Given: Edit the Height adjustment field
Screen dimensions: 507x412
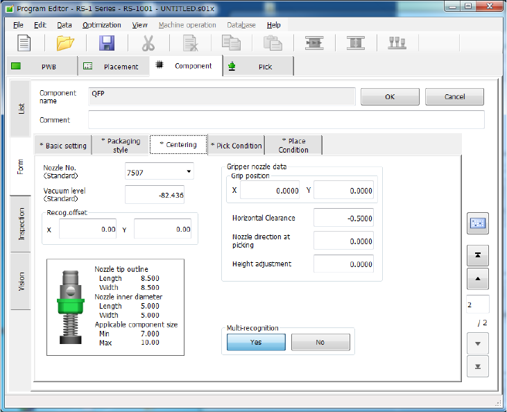Looking at the screenshot, I should (x=343, y=264).
